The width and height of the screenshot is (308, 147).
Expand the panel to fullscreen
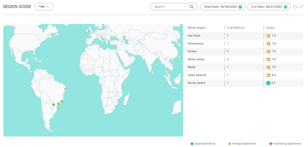301,7
